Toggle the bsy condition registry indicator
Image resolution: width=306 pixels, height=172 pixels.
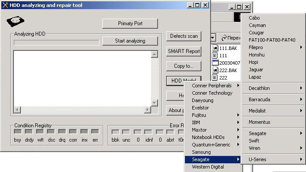click(x=18, y=132)
